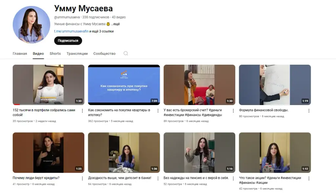The width and height of the screenshot is (336, 196).
Task: Open the Сообщество tab
Action: pos(104,54)
